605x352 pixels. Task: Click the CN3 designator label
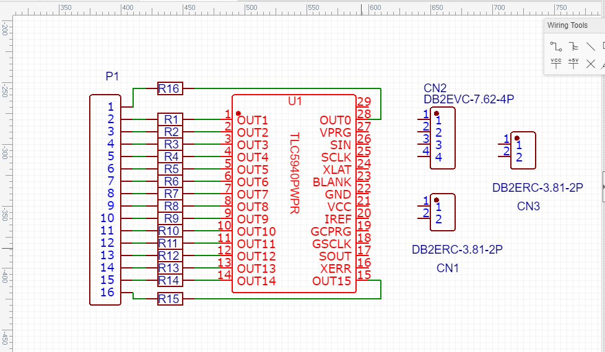pyautogui.click(x=528, y=206)
